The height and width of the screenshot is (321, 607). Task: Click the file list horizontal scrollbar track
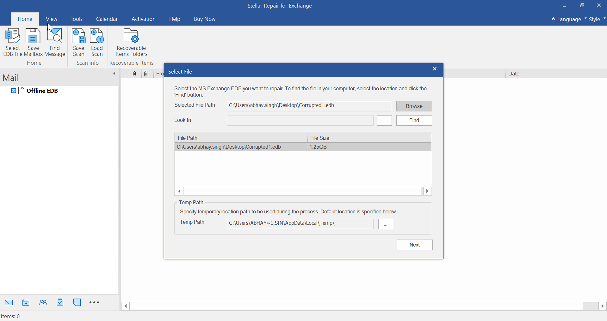(302, 191)
